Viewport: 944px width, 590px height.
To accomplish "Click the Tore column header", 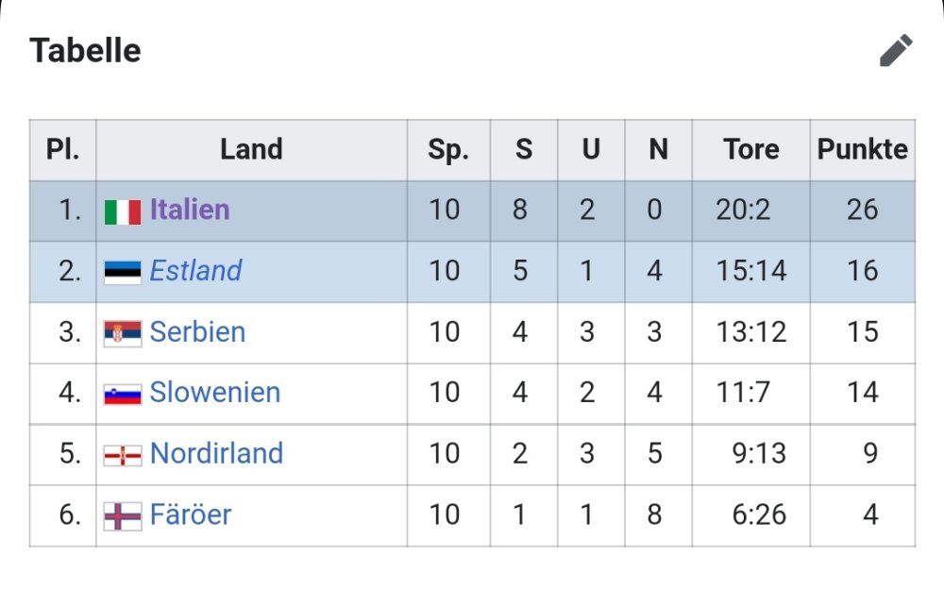I will coord(751,149).
